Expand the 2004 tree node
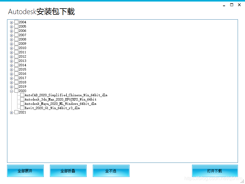The image size is (245, 184). pos(11,22)
